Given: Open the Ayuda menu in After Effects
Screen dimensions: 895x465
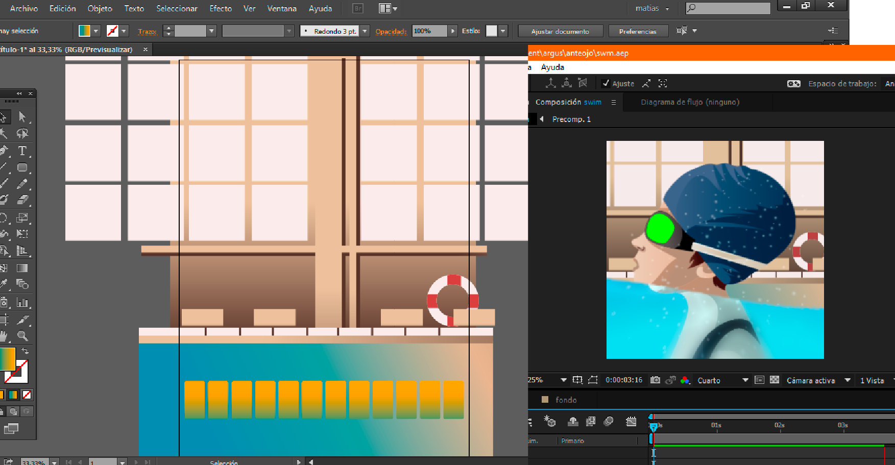Looking at the screenshot, I should pyautogui.click(x=552, y=67).
